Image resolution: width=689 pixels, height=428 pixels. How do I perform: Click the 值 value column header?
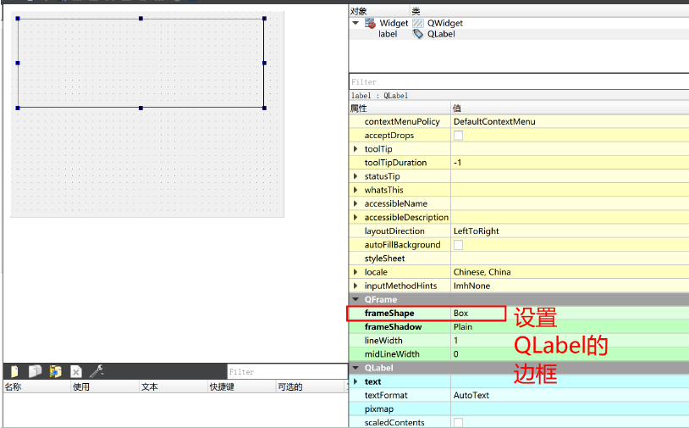(570, 108)
